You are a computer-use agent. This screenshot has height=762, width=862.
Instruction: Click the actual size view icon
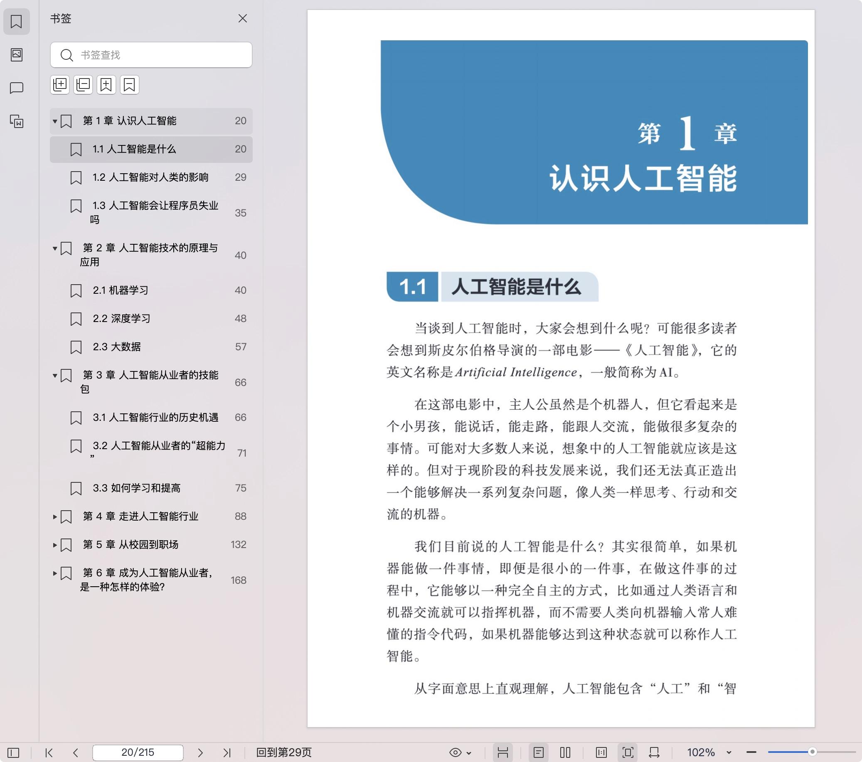[601, 752]
